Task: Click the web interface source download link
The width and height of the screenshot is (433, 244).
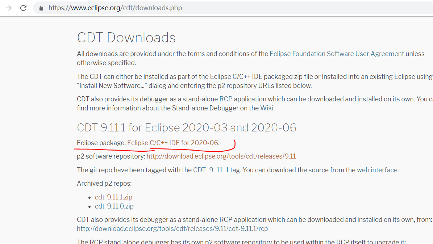Action: [x=377, y=170]
